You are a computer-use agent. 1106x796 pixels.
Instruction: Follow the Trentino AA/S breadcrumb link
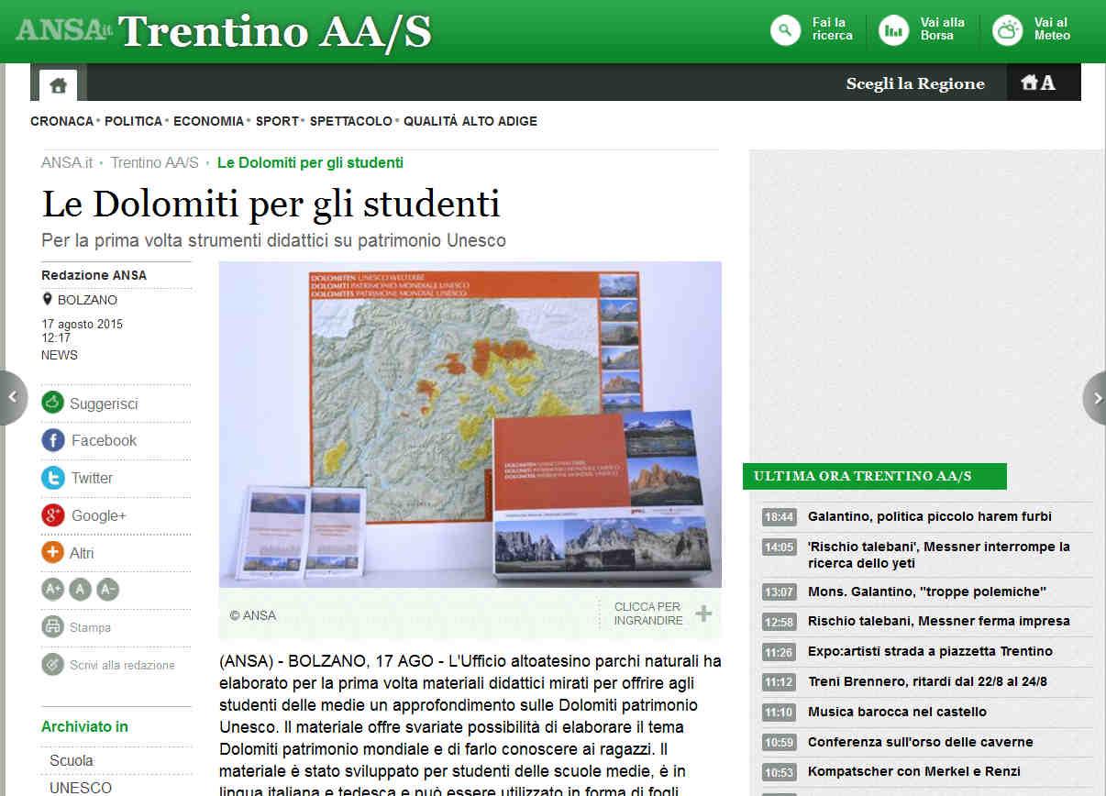154,162
